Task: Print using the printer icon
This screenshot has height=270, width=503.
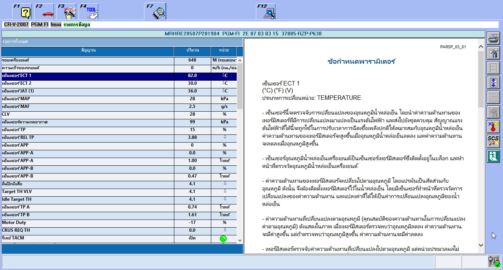Action: [493, 39]
